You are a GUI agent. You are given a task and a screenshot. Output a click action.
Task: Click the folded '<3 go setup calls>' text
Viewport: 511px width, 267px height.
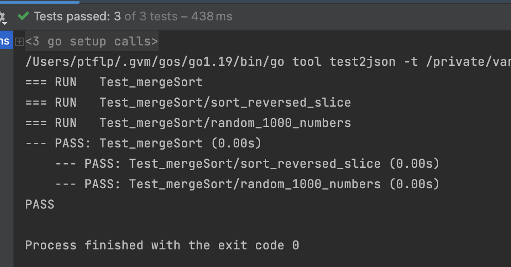click(x=92, y=42)
